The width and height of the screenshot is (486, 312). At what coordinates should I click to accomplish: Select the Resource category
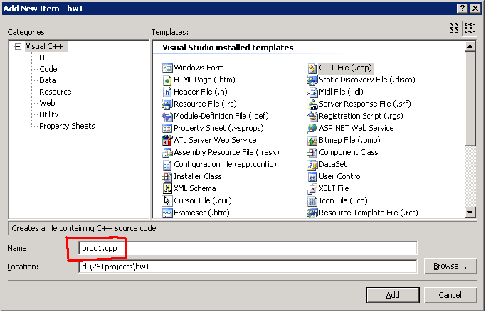56,92
